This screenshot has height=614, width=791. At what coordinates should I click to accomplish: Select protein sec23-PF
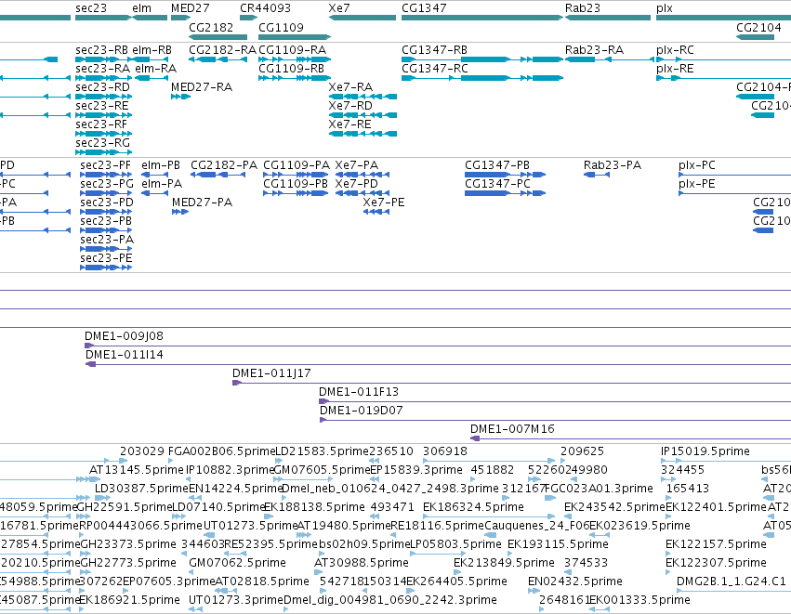point(106,175)
